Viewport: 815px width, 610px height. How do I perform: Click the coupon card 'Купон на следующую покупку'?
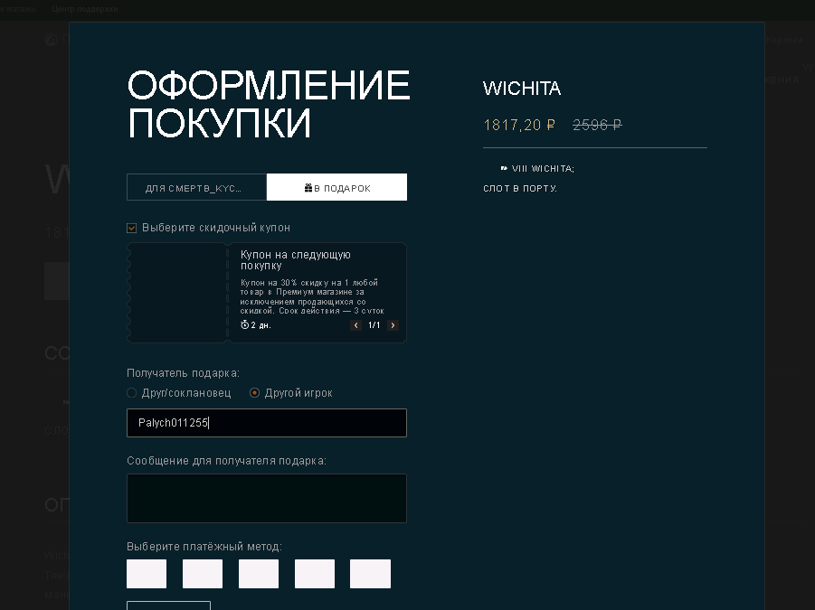(267, 293)
